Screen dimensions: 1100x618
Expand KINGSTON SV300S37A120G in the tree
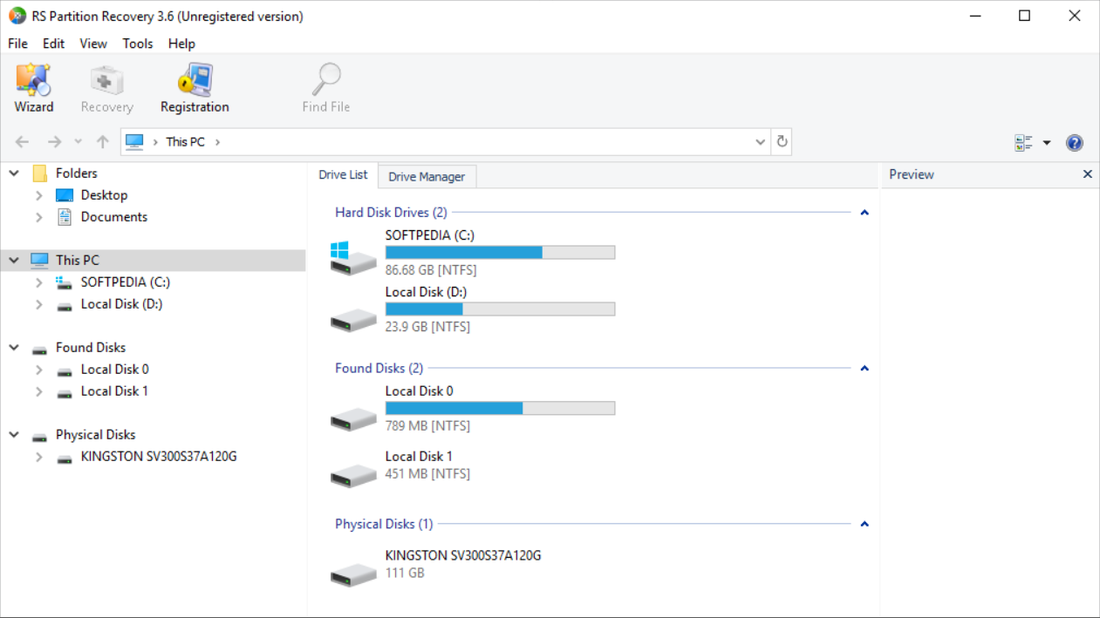point(39,457)
